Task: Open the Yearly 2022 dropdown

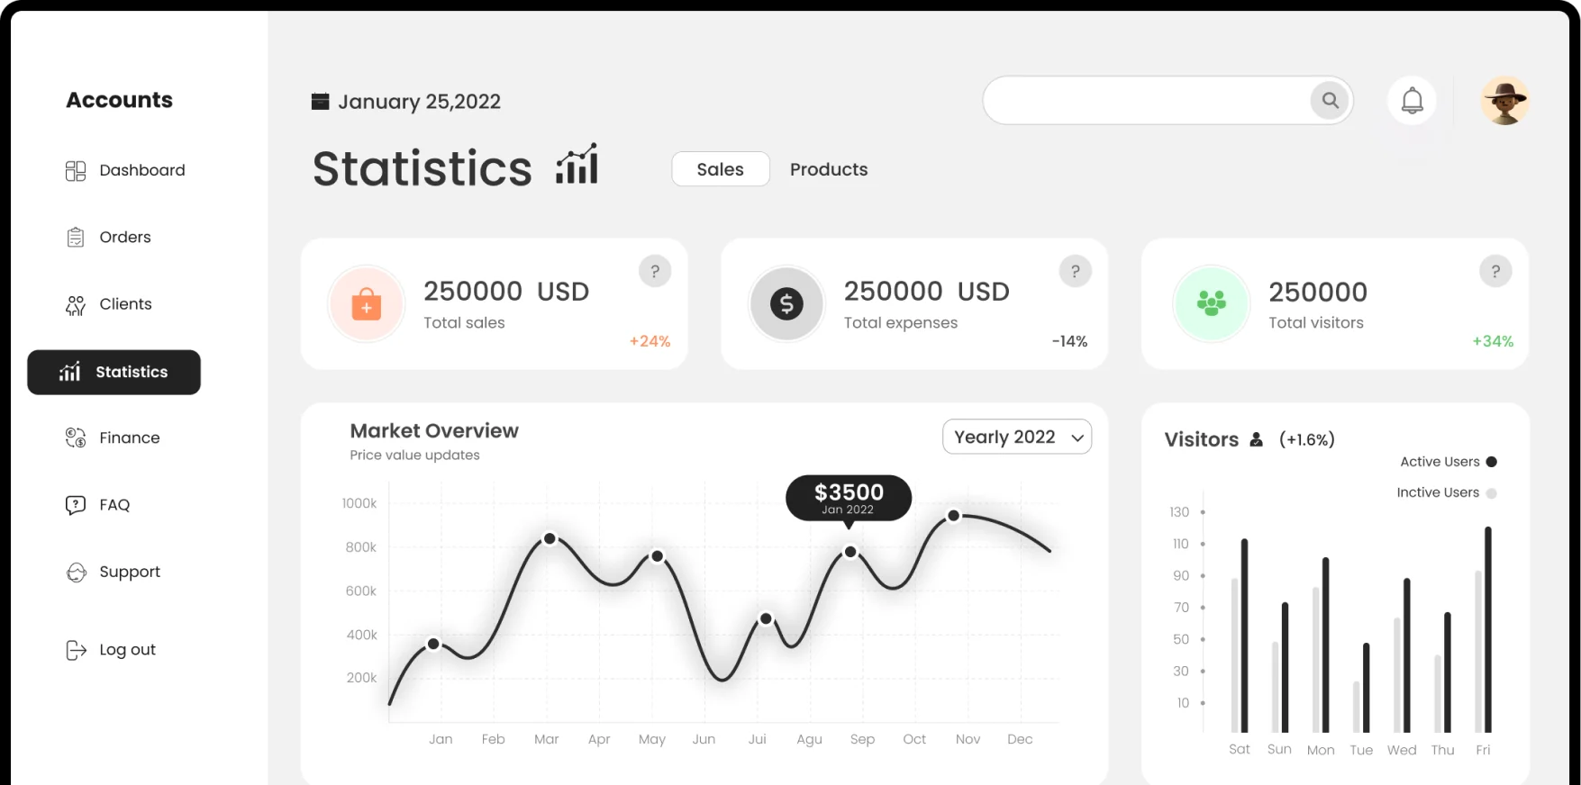Action: point(1016,437)
